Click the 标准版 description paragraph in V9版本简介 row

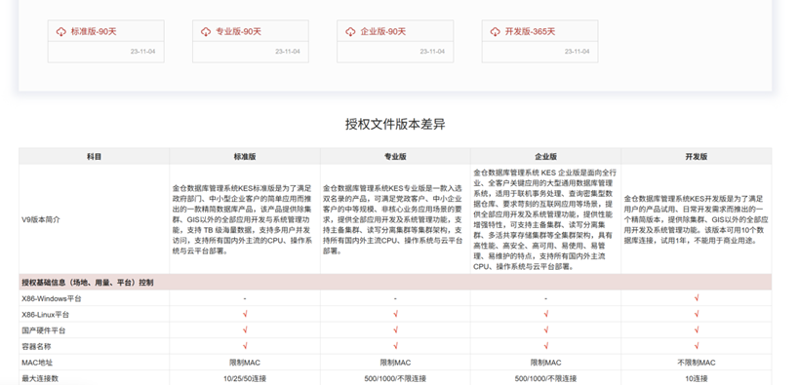click(x=243, y=219)
